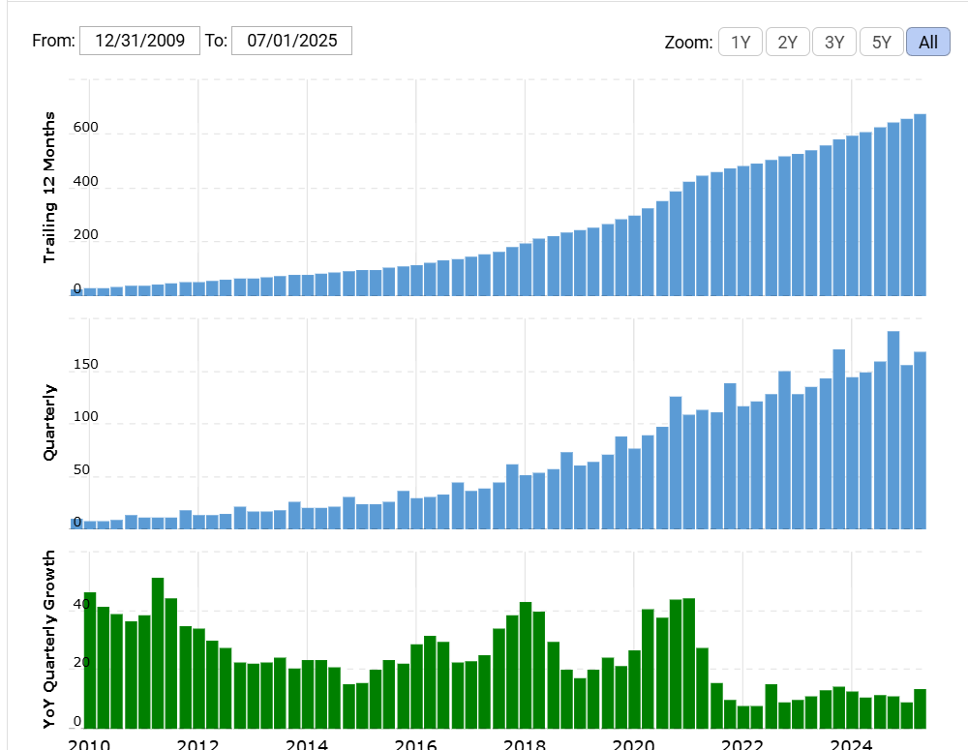Click the Quarterly axis title
The width and height of the screenshot is (968, 750).
point(49,422)
